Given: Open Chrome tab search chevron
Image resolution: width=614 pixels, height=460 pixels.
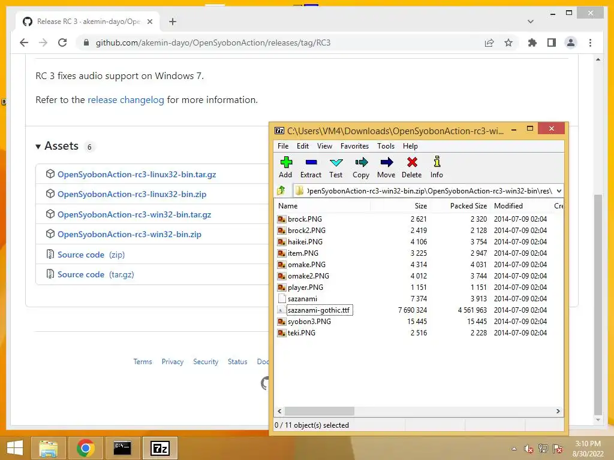Looking at the screenshot, I should 530,22.
